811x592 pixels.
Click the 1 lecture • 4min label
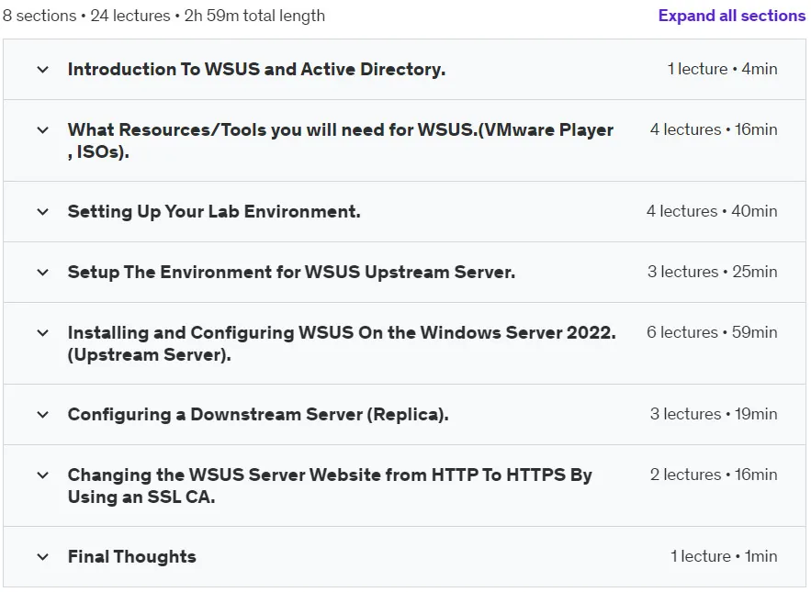722,69
